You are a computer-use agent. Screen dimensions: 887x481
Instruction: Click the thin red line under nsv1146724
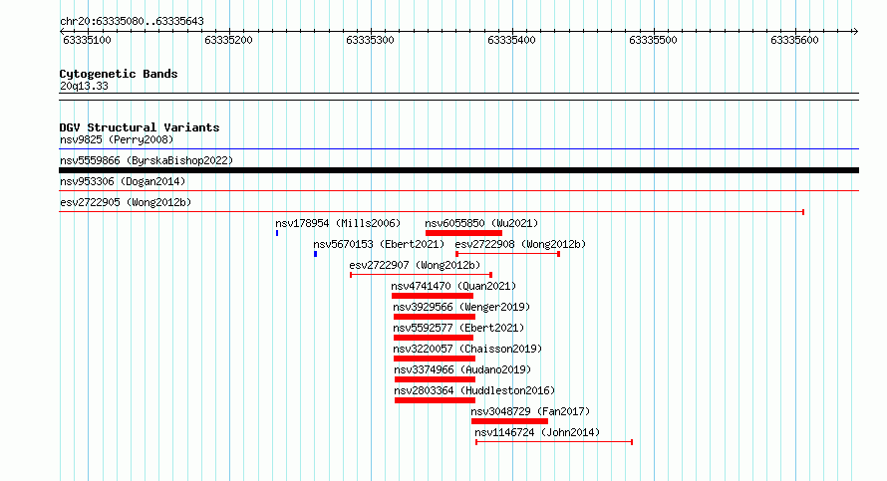(554, 442)
